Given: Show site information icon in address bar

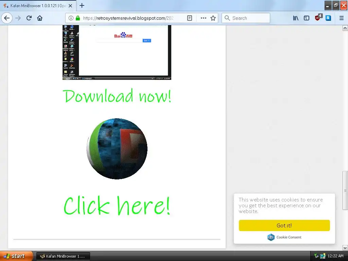Looking at the screenshot, I should (x=71, y=18).
